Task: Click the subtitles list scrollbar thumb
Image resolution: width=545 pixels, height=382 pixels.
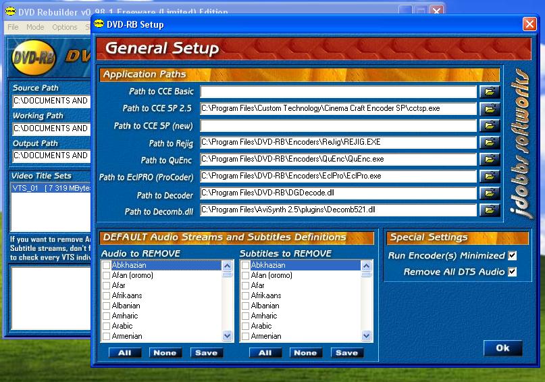Action: click(366, 274)
